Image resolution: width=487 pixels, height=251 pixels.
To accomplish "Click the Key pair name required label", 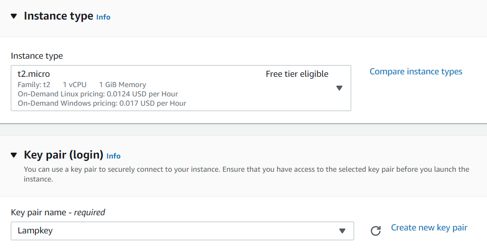I will pyautogui.click(x=58, y=212).
